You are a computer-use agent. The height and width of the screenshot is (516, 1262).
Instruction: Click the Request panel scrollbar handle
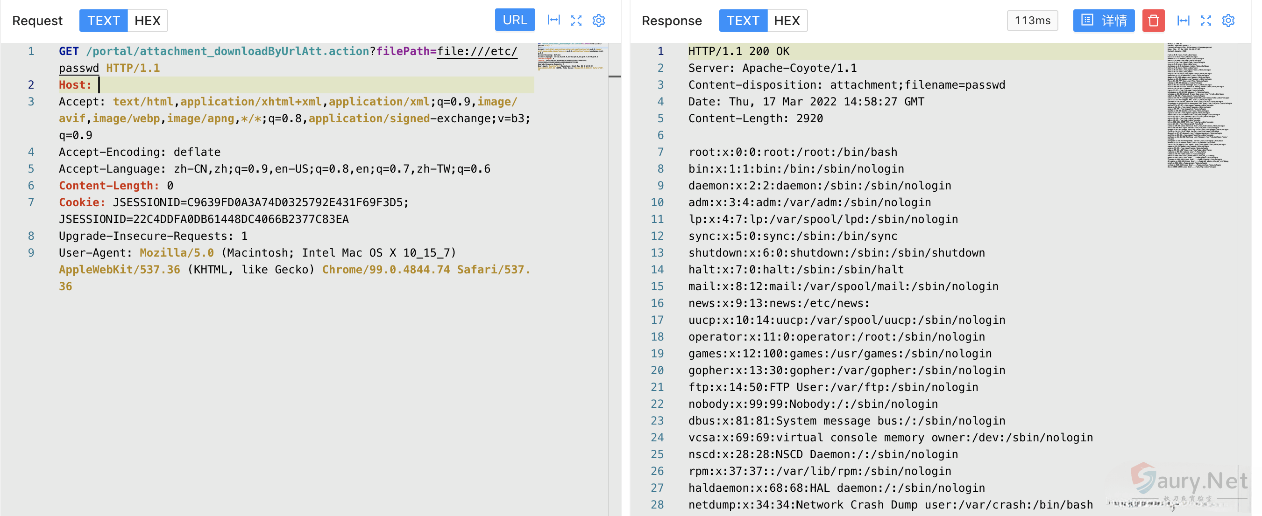coord(615,77)
